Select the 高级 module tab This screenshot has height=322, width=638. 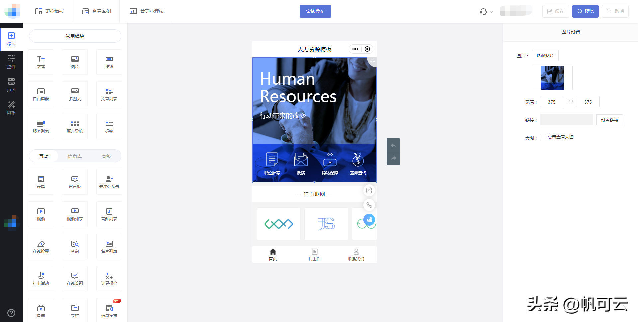[x=106, y=156]
